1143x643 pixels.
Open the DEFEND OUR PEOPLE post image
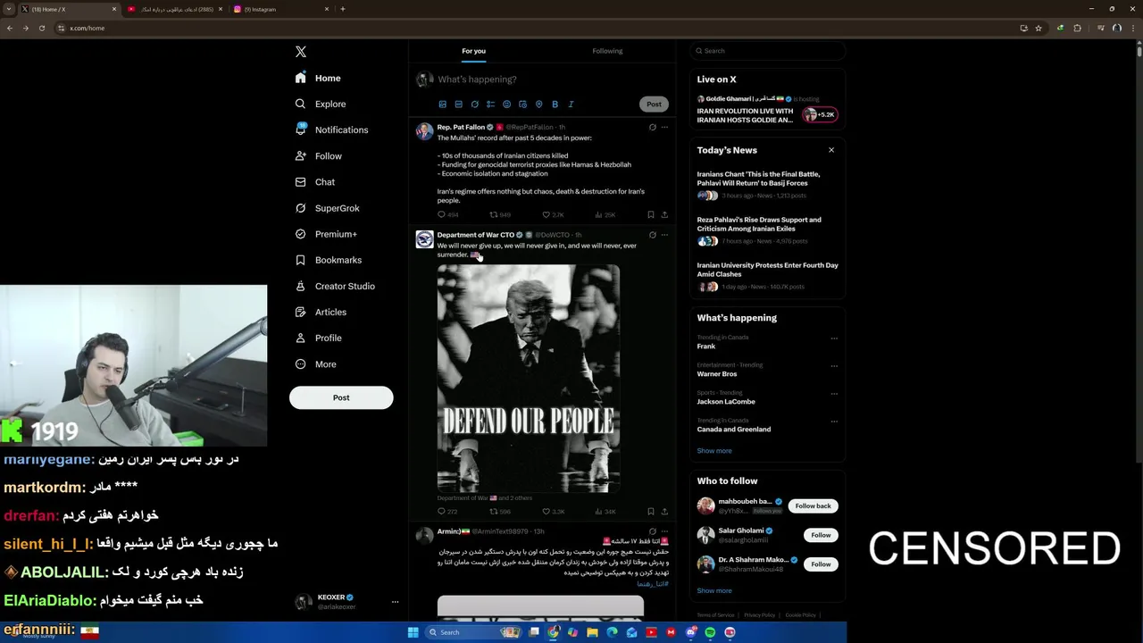point(529,378)
